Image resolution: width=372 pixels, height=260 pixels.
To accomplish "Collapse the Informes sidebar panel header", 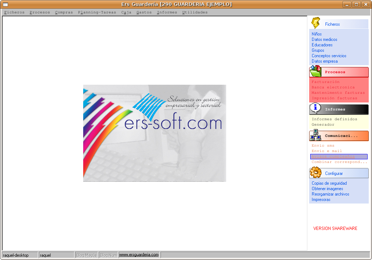I will [x=339, y=109].
